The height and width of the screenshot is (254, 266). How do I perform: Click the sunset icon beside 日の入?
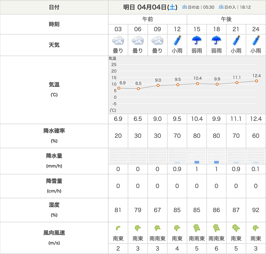click(221, 7)
